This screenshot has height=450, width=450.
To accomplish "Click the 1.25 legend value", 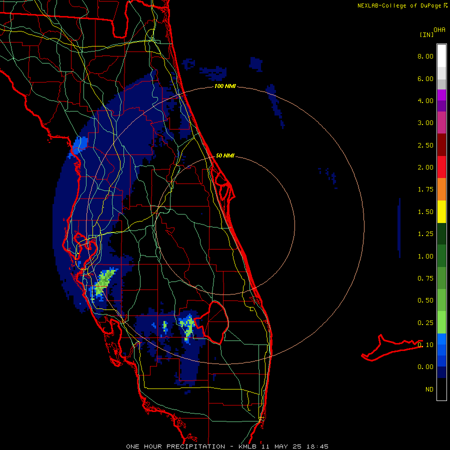I will (x=425, y=234).
